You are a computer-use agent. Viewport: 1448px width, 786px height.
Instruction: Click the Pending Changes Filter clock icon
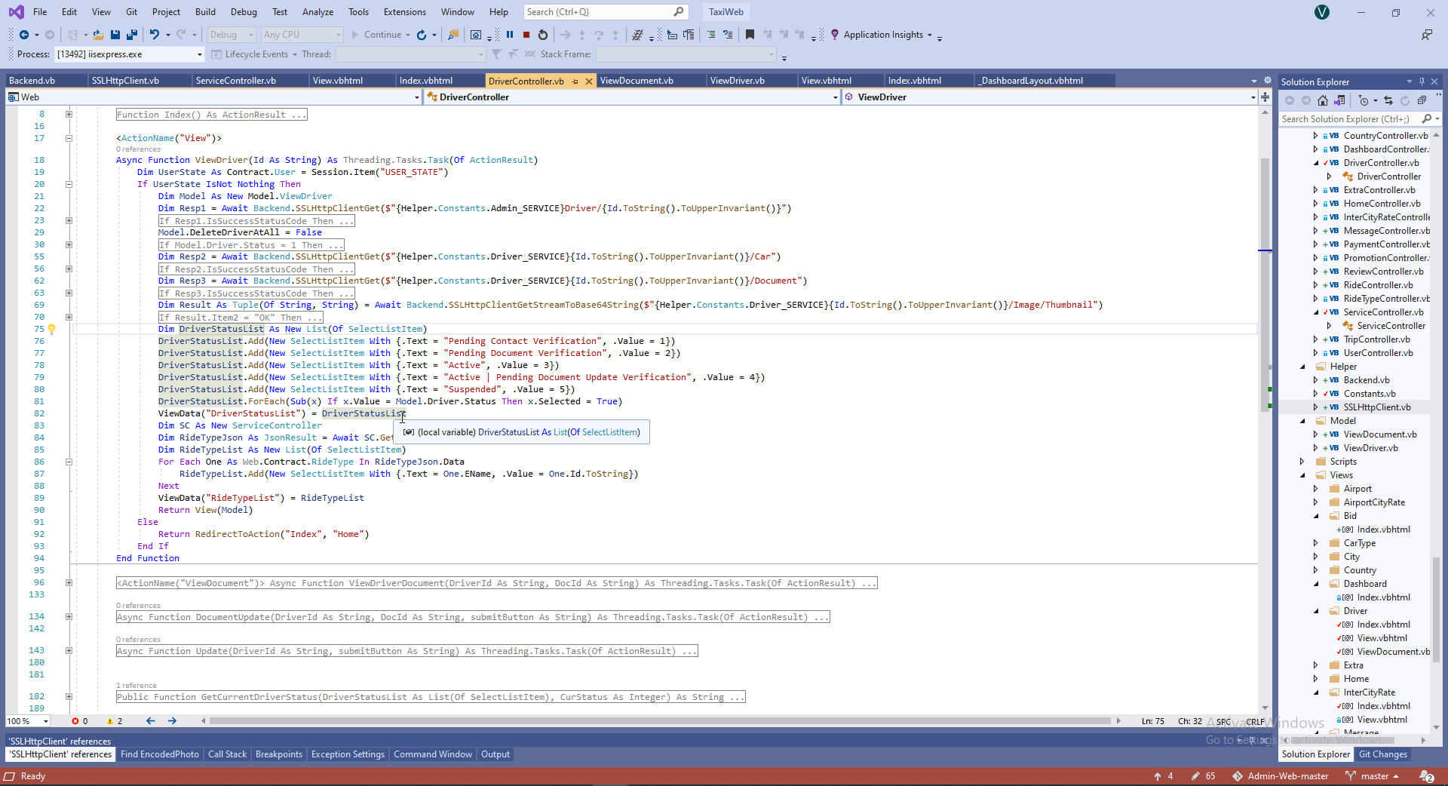click(x=1363, y=100)
